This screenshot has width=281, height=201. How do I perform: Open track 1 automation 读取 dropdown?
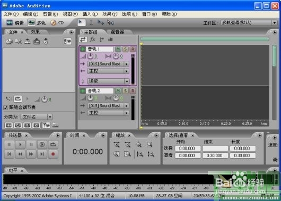(x=108, y=81)
